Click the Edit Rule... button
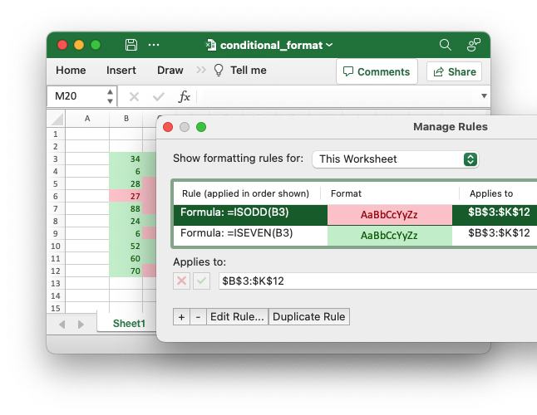Screen dimensions: 537x415 click(237, 316)
